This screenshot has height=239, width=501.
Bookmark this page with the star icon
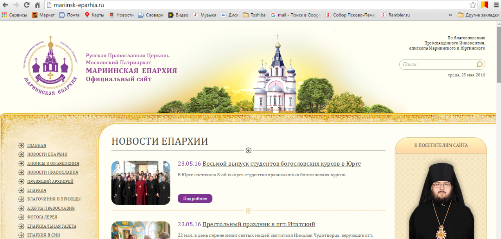point(473,5)
